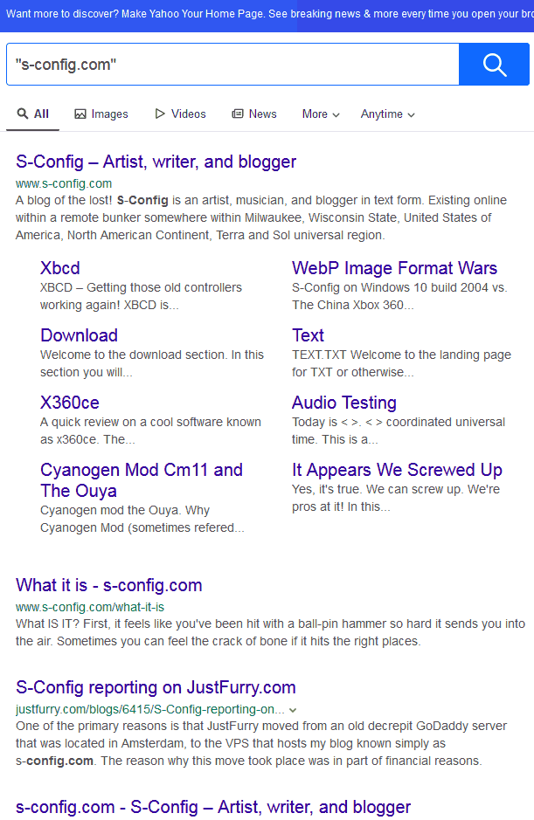This screenshot has width=534, height=820.
Task: Select the All search tab
Action: coord(33,114)
